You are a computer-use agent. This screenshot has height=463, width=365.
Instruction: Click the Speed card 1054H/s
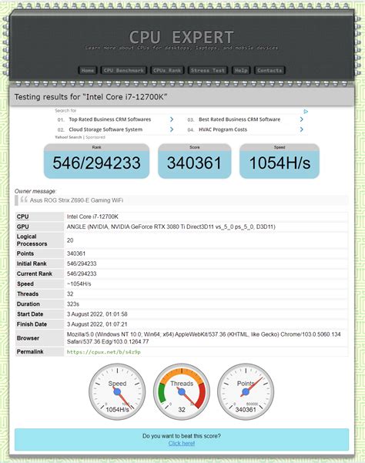click(280, 161)
